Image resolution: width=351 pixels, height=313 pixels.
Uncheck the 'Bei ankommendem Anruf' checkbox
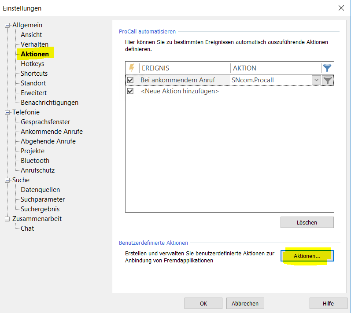[130, 80]
